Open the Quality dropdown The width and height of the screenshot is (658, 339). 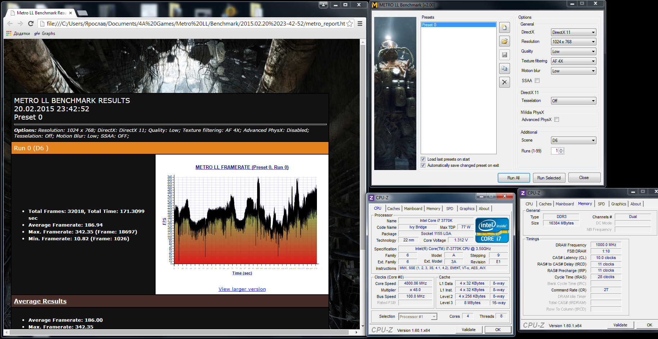pos(573,52)
